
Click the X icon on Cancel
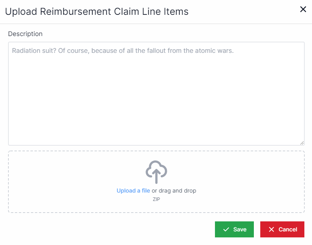(x=271, y=229)
